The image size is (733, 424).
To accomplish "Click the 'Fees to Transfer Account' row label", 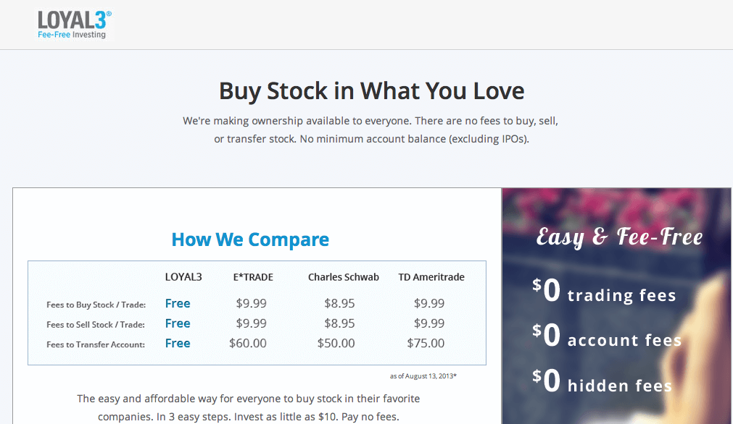I will pyautogui.click(x=96, y=344).
